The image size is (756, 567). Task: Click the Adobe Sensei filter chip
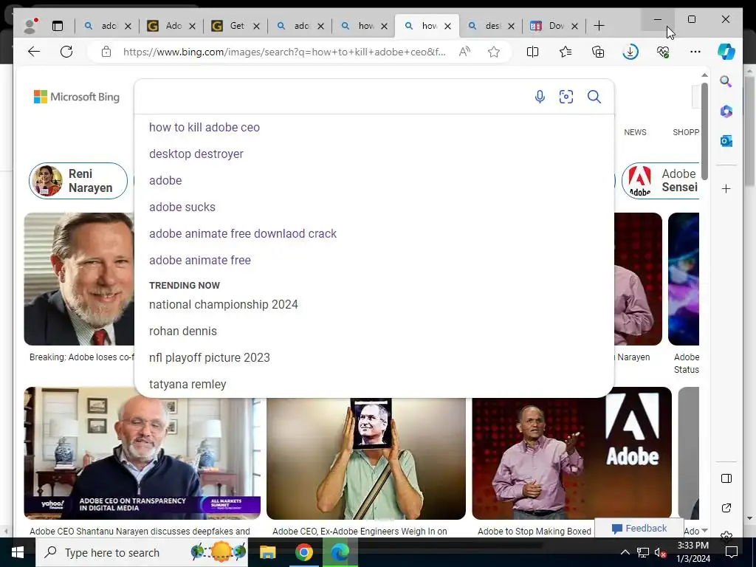coord(661,181)
